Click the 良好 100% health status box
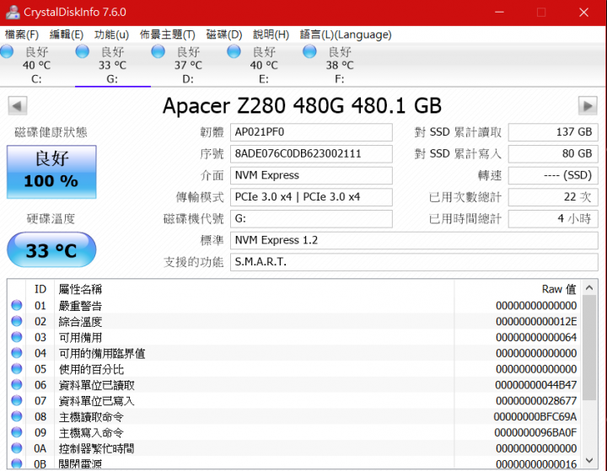 [x=51, y=171]
